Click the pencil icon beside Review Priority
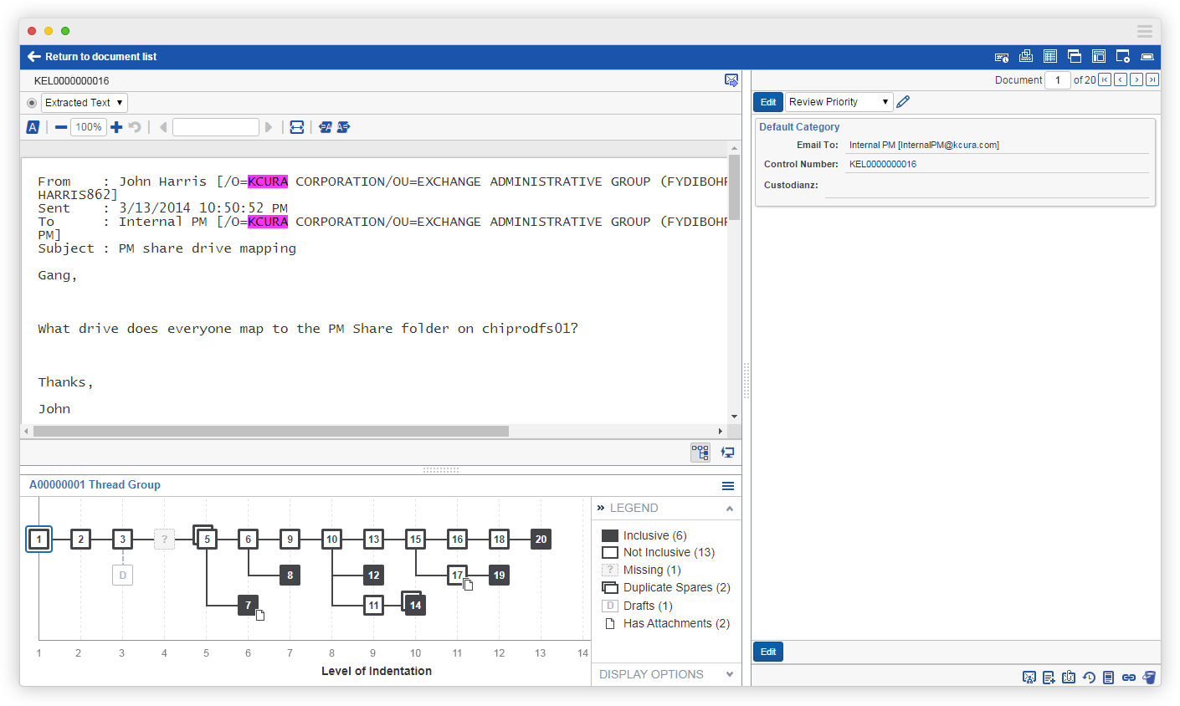The width and height of the screenshot is (1180, 706). tap(903, 102)
